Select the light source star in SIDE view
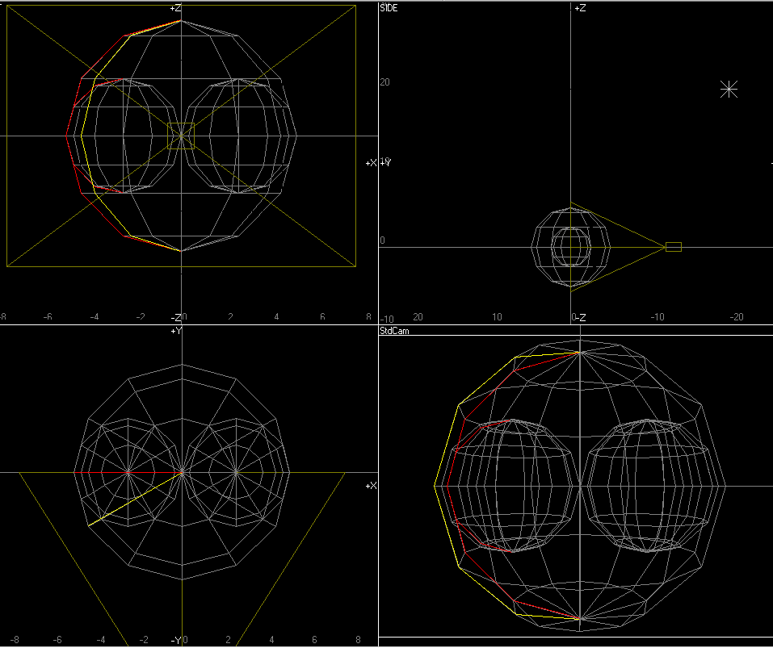 pos(729,90)
